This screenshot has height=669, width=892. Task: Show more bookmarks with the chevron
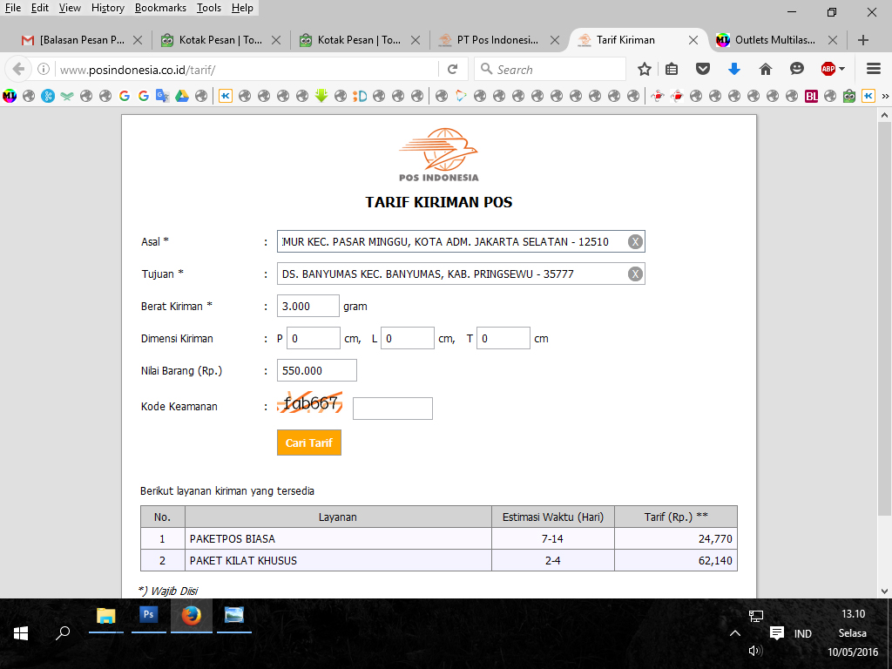click(x=885, y=96)
